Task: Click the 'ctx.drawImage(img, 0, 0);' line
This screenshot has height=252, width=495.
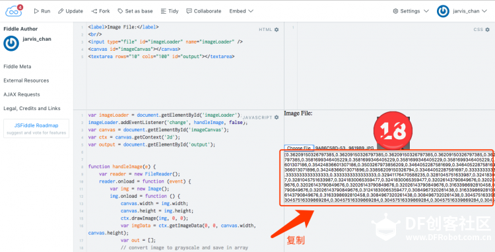Action: (x=154, y=218)
